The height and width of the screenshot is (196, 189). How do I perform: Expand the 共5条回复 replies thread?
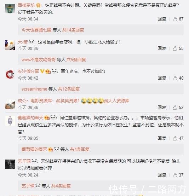coord(76,60)
